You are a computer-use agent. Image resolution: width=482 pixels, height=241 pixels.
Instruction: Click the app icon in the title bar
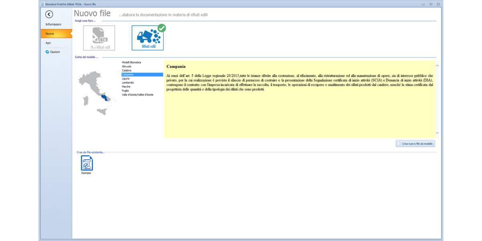point(42,4)
